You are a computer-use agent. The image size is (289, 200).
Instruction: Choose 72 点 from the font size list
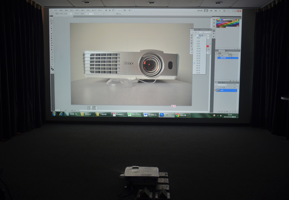pyautogui.click(x=199, y=73)
